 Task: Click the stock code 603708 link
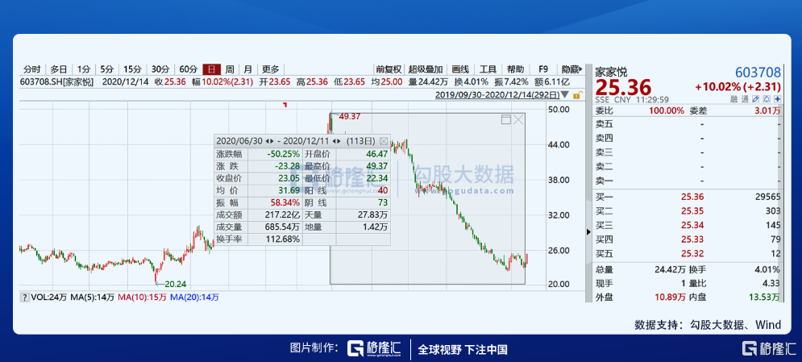tap(758, 73)
